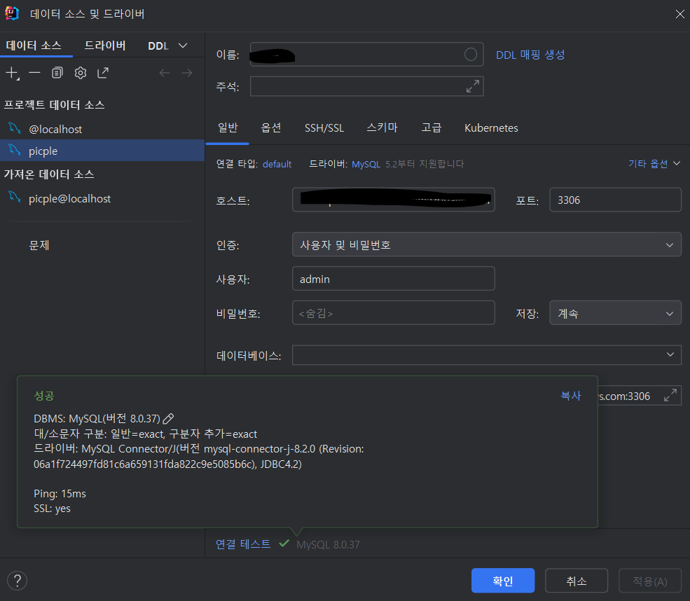690x601 pixels.
Task: Click the color circle in name field
Action: click(x=471, y=55)
